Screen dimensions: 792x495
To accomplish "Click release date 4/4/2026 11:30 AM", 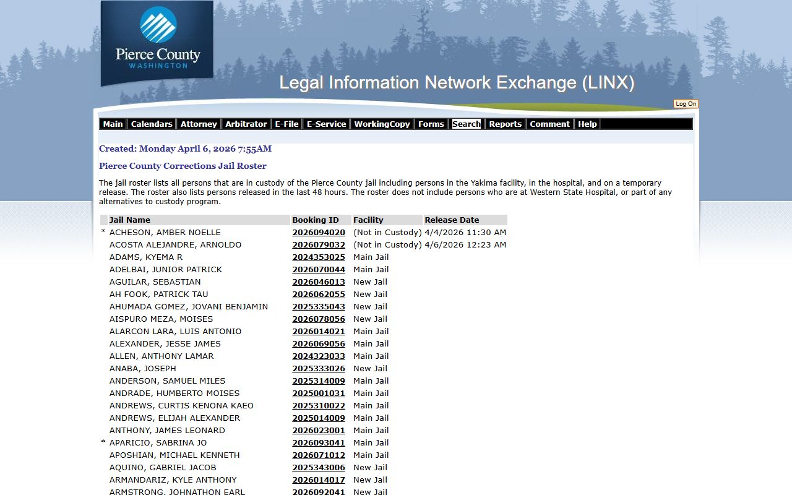I will point(465,233).
